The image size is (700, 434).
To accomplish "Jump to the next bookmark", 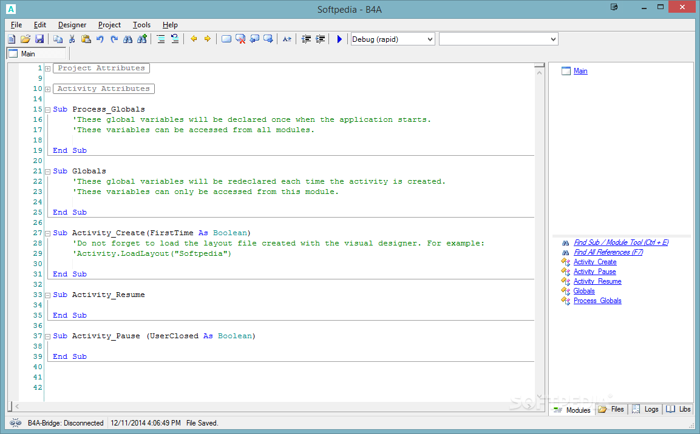I will [268, 39].
